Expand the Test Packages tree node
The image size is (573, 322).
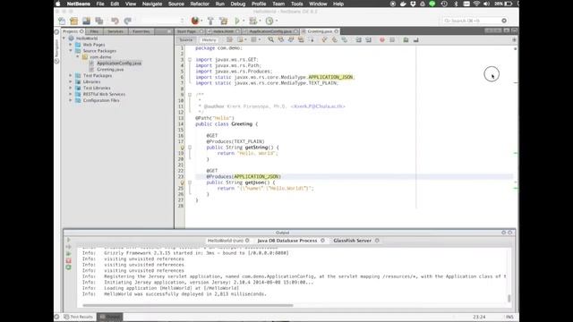71,75
